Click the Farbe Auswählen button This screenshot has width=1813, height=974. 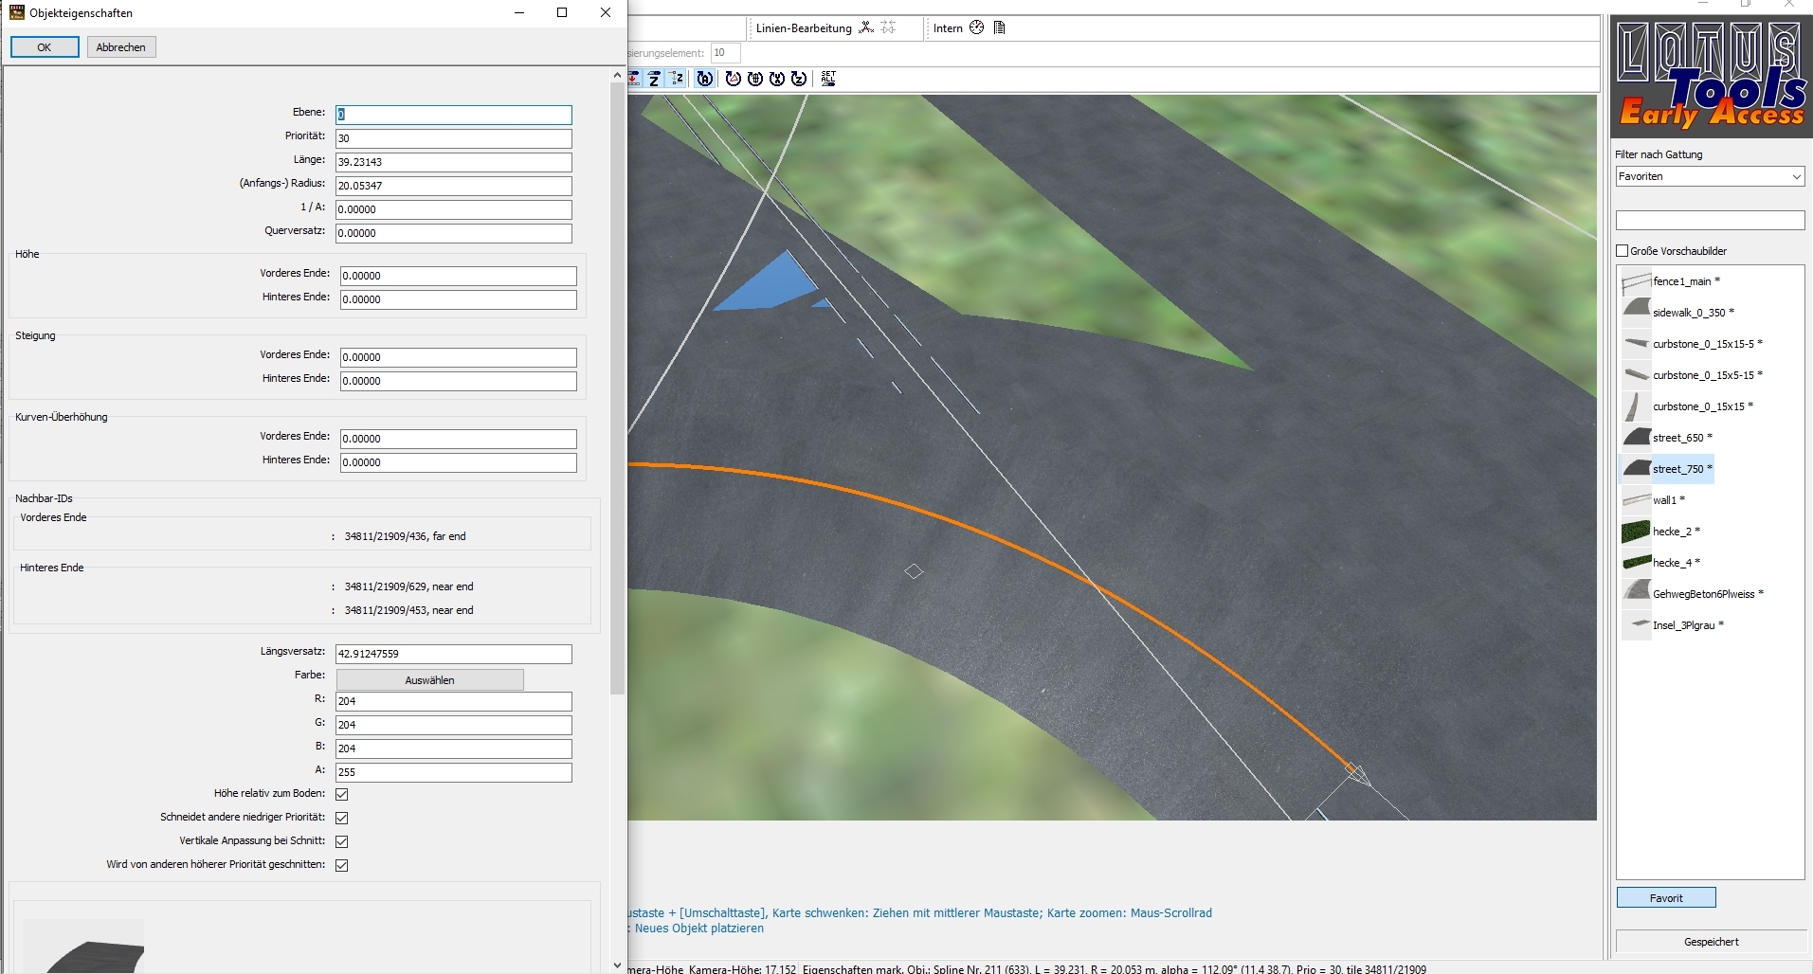(429, 680)
